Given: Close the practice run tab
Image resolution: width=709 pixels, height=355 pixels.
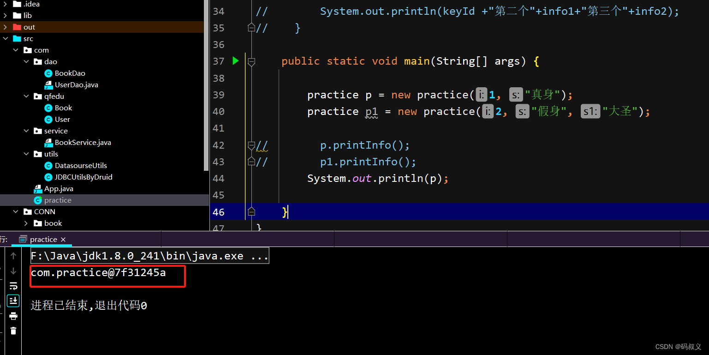Looking at the screenshot, I should click(x=63, y=240).
